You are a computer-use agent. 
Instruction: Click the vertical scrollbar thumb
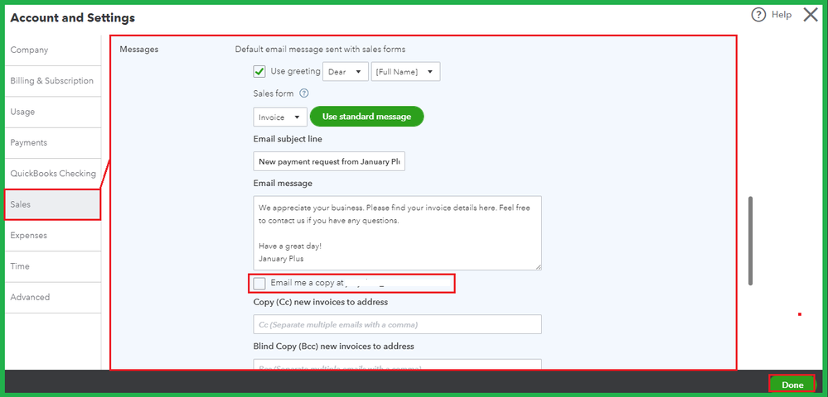click(751, 241)
